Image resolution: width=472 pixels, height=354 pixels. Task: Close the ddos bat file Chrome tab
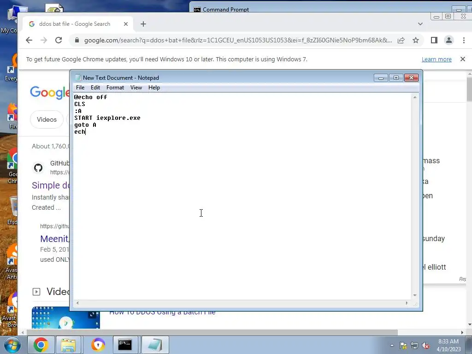coord(126,24)
